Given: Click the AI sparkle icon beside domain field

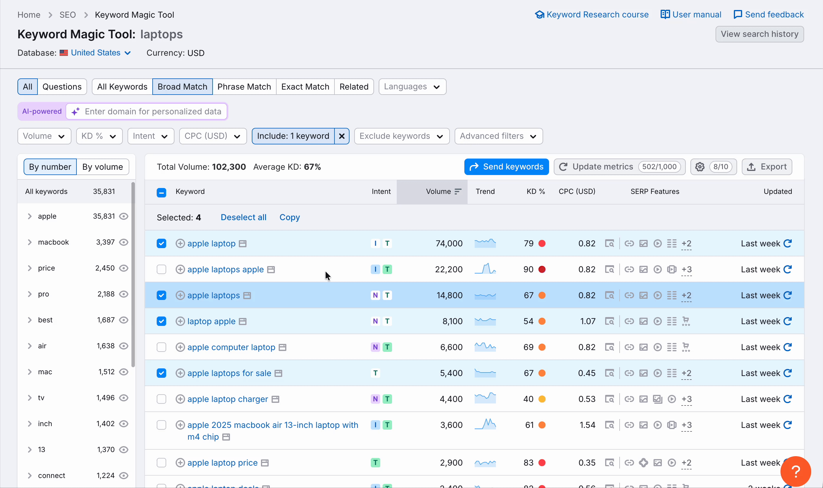Looking at the screenshot, I should tap(75, 111).
